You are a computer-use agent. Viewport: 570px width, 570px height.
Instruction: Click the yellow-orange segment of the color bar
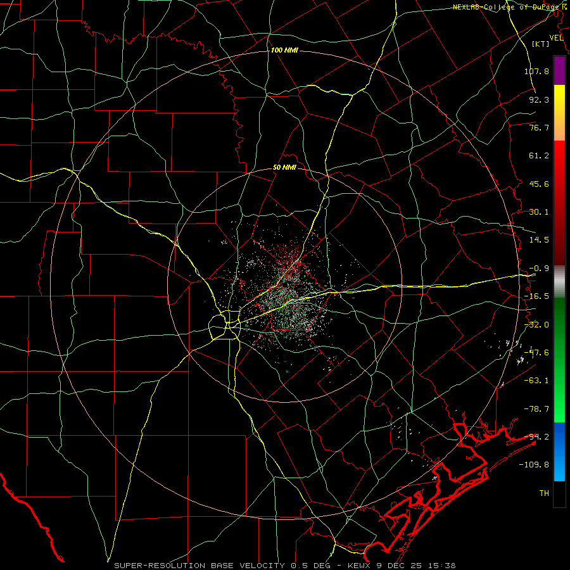coord(559,113)
